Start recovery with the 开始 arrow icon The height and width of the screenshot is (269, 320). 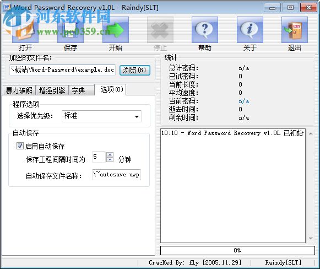click(116, 30)
